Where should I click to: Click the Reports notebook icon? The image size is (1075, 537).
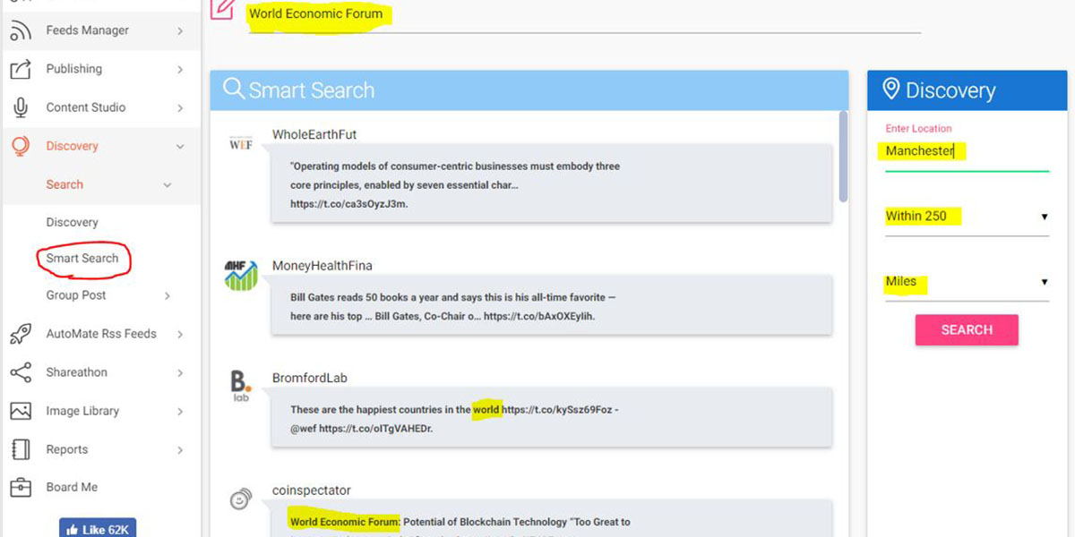[x=20, y=449]
